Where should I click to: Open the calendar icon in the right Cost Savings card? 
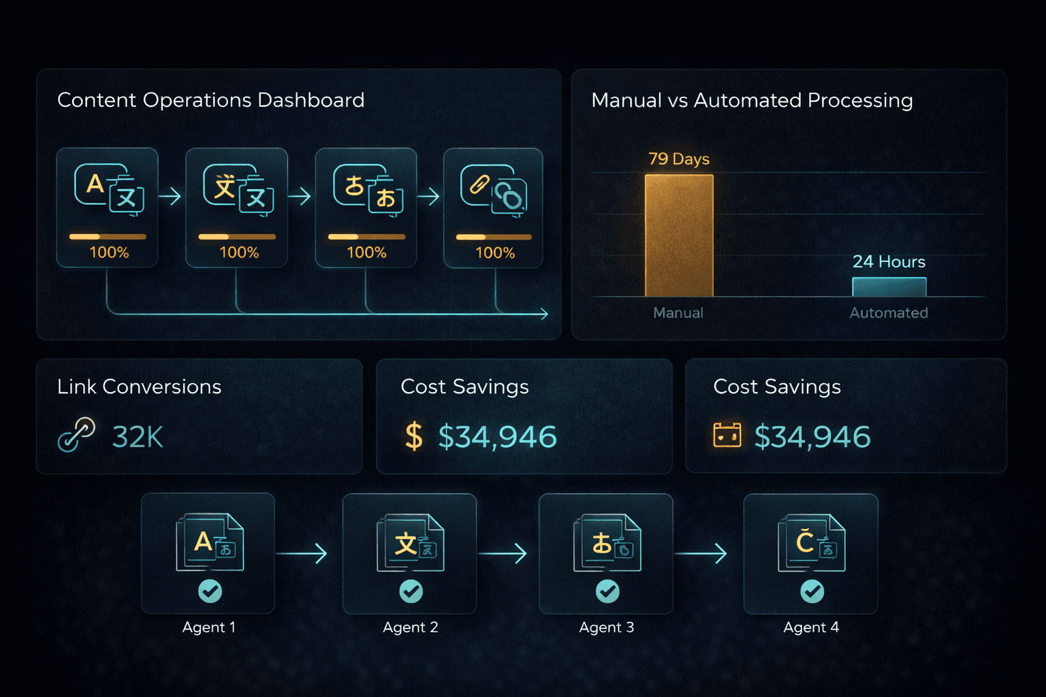tap(727, 435)
